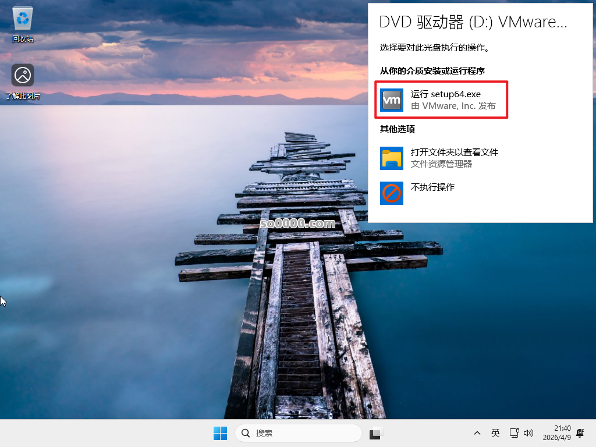Open the Recycle Bin desktop icon
Image resolution: width=596 pixels, height=447 pixels.
[22, 17]
